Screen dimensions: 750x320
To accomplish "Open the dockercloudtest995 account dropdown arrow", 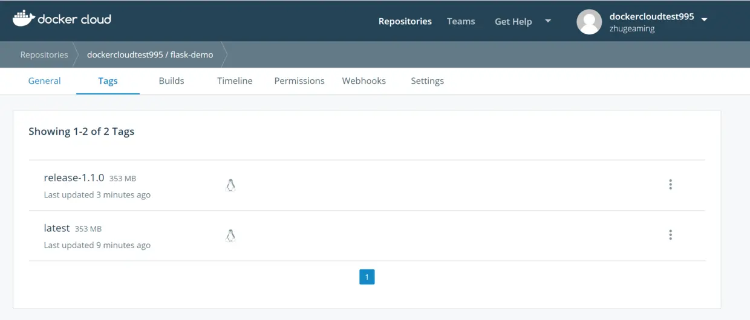I will 704,19.
